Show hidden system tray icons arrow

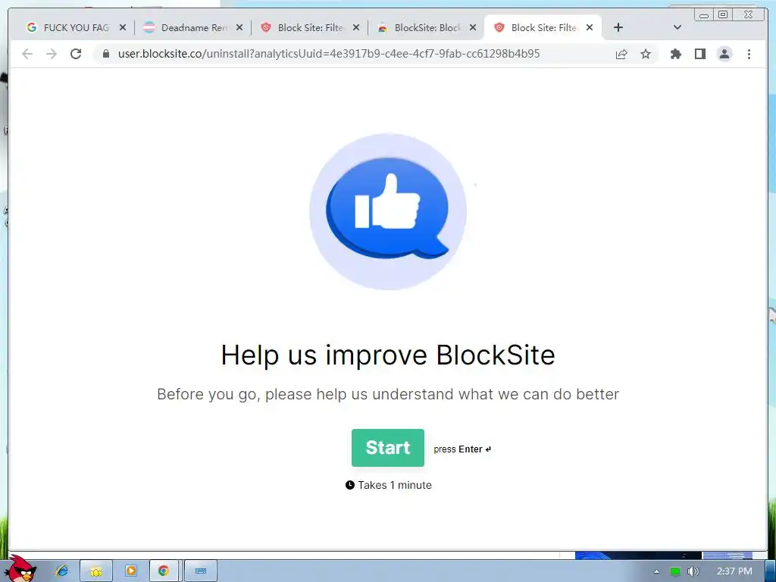click(656, 571)
